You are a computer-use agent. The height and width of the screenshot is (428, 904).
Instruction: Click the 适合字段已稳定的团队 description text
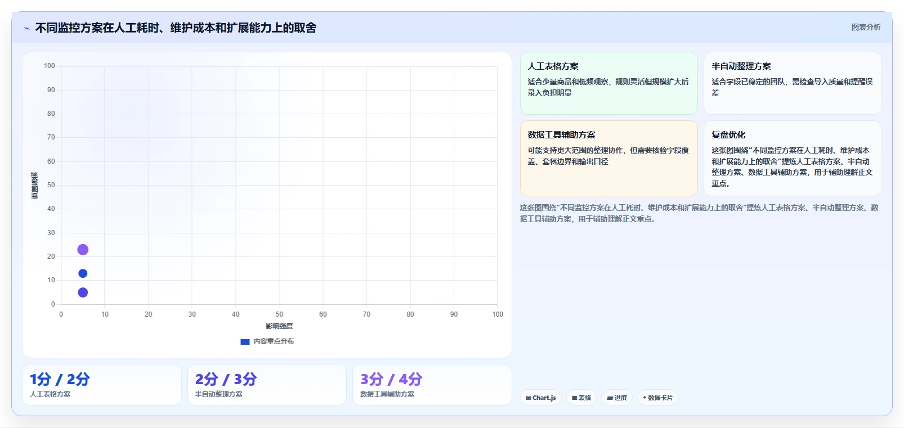pos(792,87)
